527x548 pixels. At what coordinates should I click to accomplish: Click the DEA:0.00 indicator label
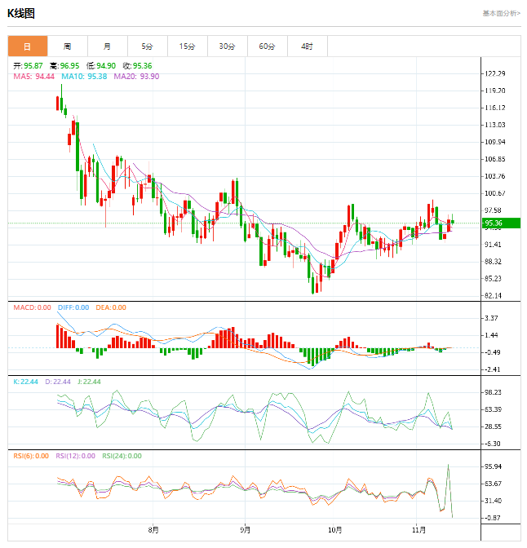tap(111, 307)
